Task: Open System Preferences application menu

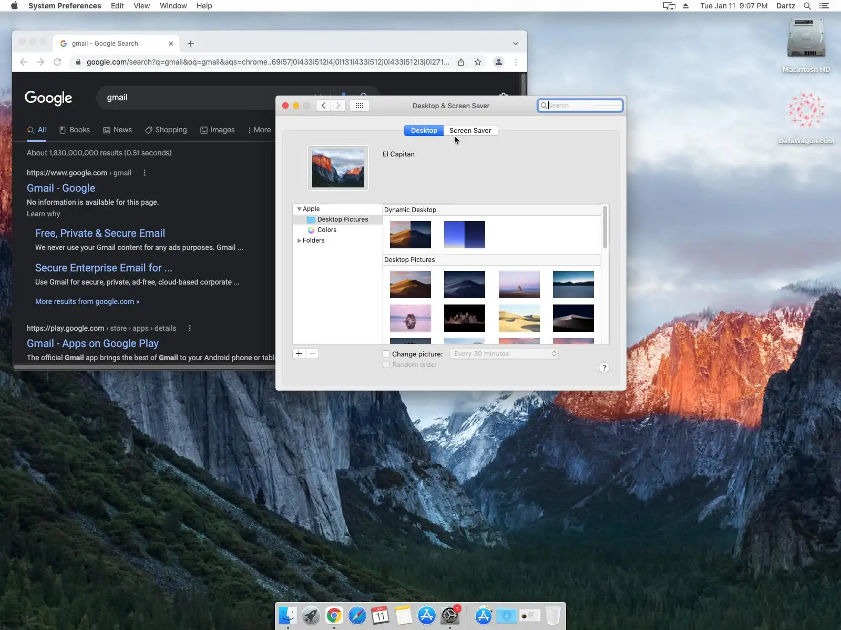Action: [65, 6]
